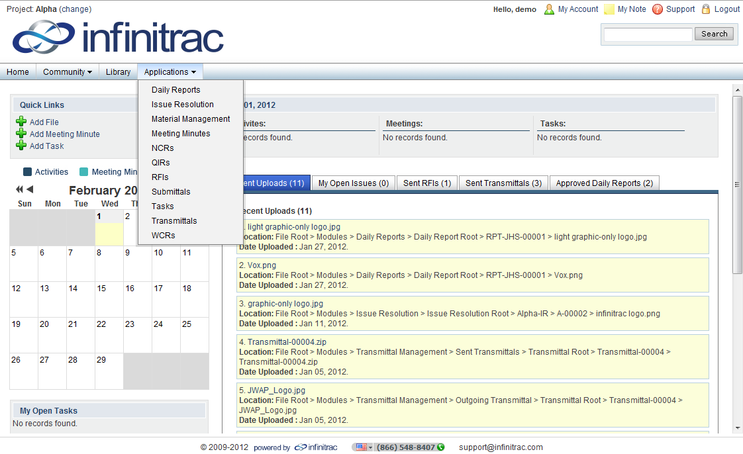The height and width of the screenshot is (454, 743).
Task: Click the green plus beside Add Meeting Minute
Action: click(x=21, y=134)
